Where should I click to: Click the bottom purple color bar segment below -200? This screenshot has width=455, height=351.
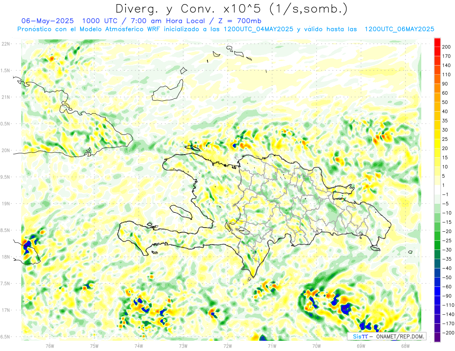click(437, 337)
